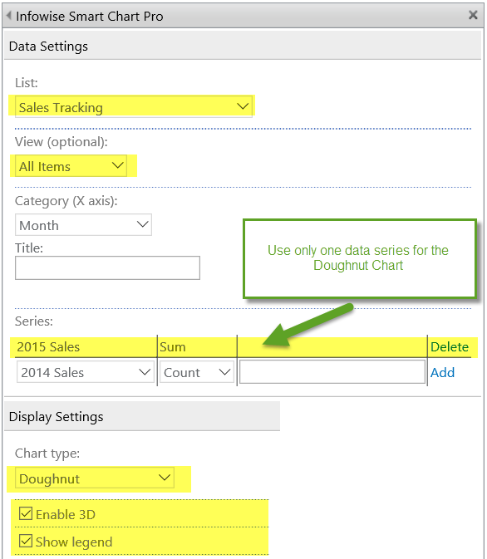Close the Infowise Smart Chart Pro panel

coord(473,15)
